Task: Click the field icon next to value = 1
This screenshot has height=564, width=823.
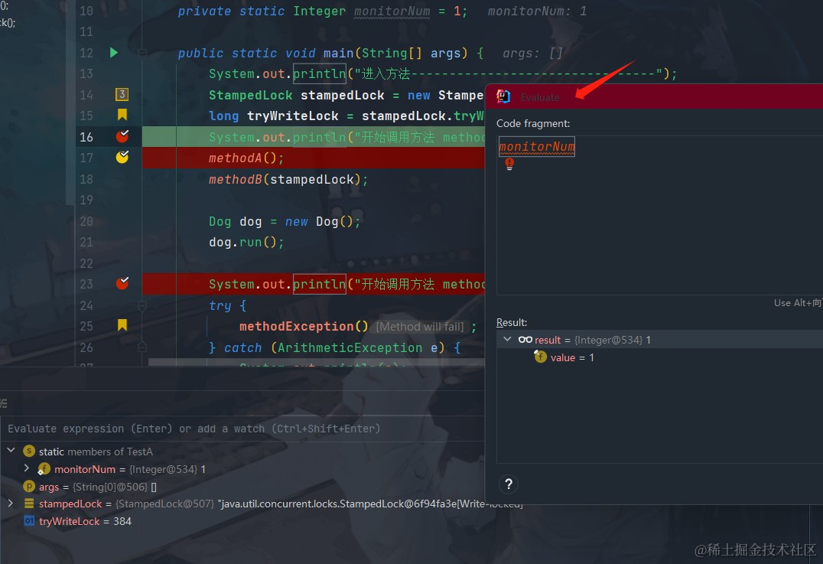Action: click(541, 357)
